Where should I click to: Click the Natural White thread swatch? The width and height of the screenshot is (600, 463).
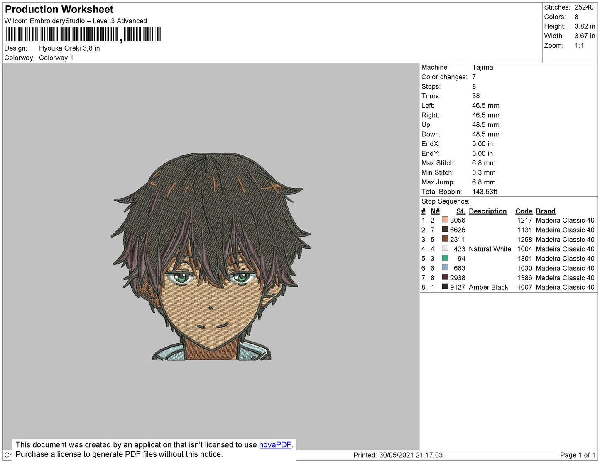[445, 248]
